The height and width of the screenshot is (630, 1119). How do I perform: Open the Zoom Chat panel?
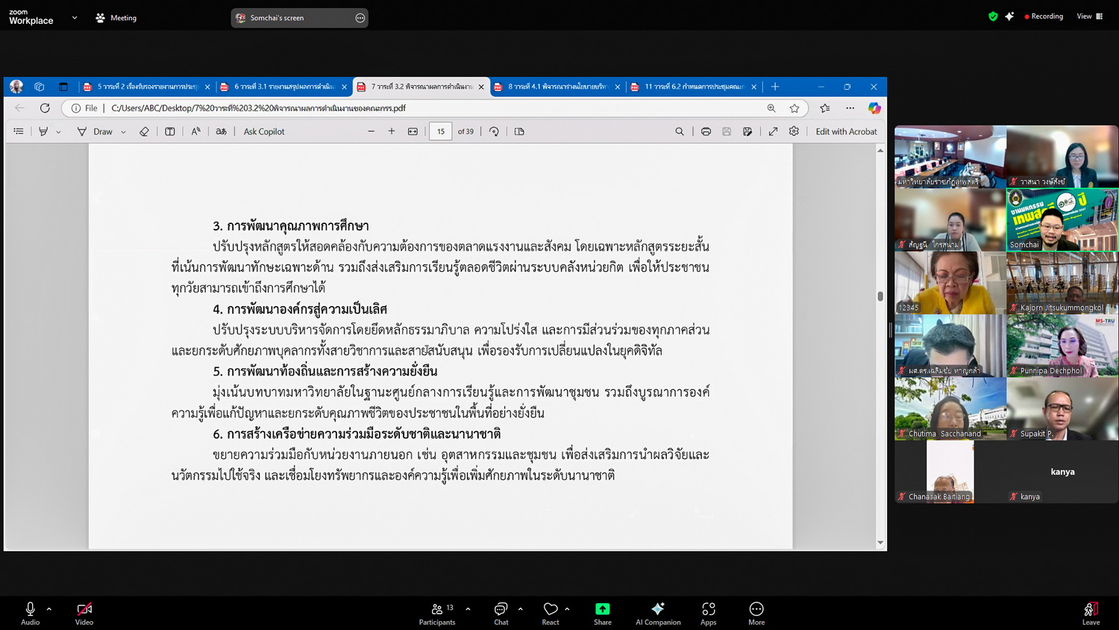click(501, 613)
